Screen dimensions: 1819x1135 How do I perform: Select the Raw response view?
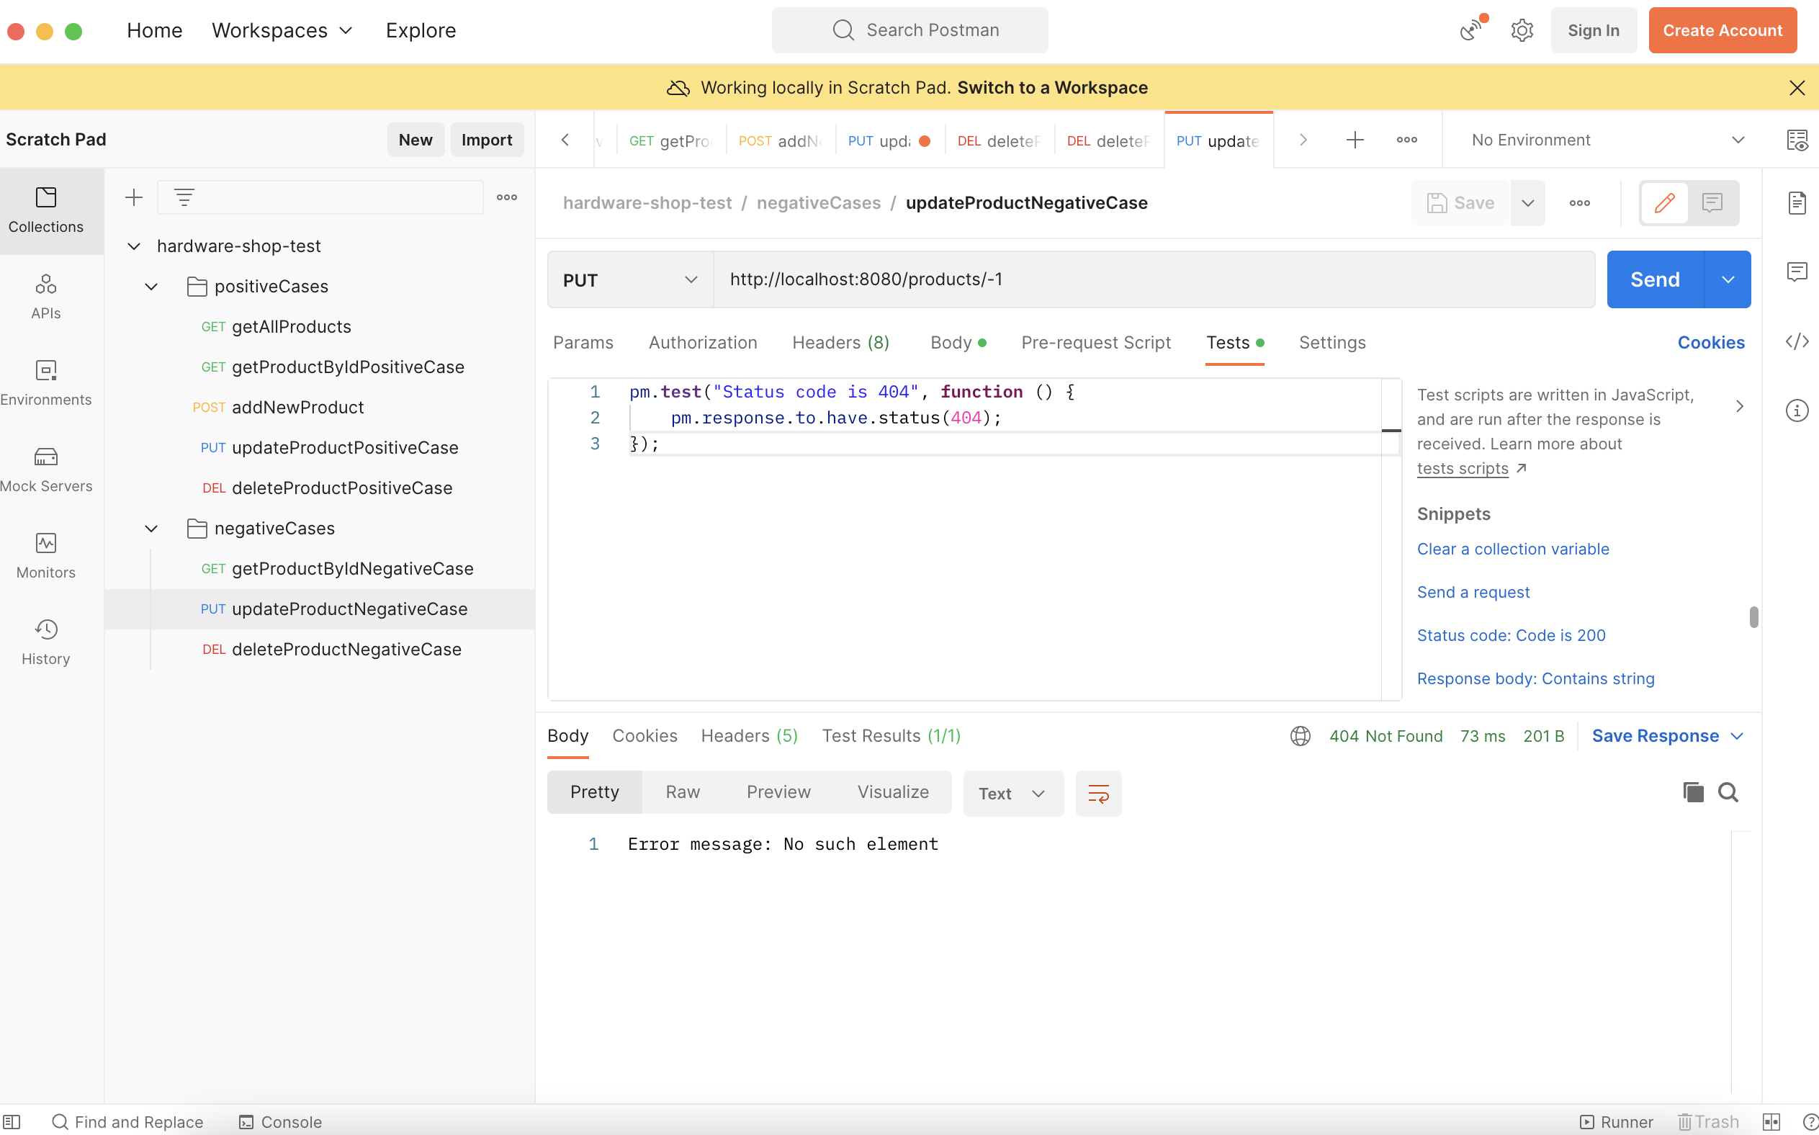tap(682, 792)
